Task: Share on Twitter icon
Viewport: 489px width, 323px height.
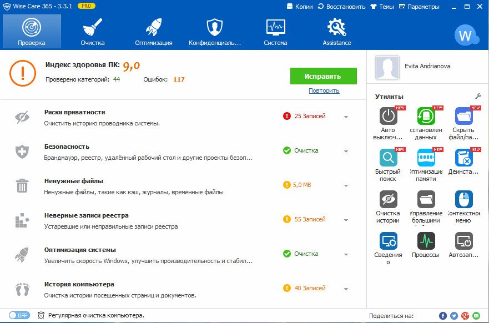Action: click(x=454, y=316)
